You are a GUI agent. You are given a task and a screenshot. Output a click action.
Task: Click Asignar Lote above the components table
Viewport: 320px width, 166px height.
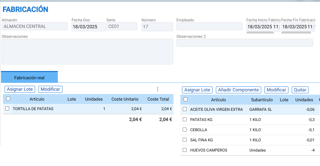click(197, 90)
